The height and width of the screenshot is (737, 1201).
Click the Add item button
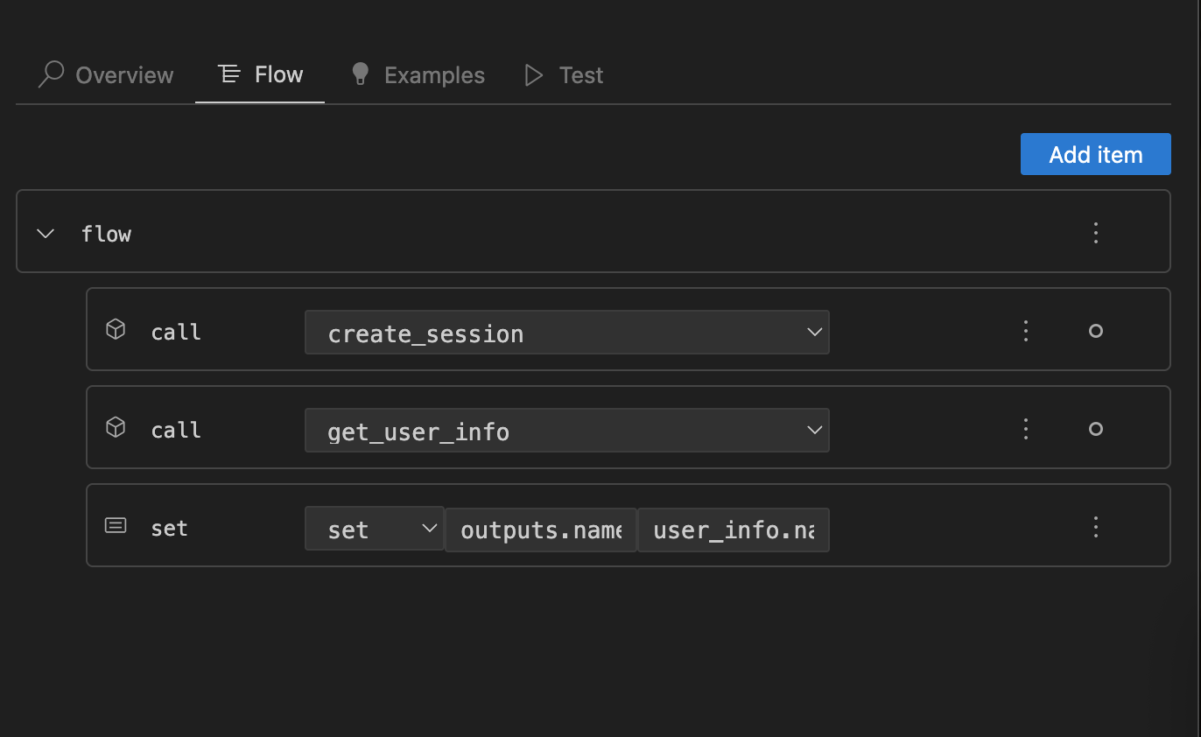[1095, 154]
